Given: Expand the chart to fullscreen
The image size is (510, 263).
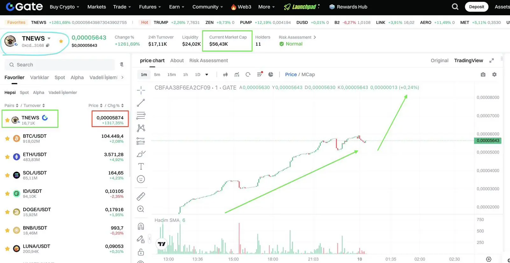Looking at the screenshot, I should click(492, 60).
